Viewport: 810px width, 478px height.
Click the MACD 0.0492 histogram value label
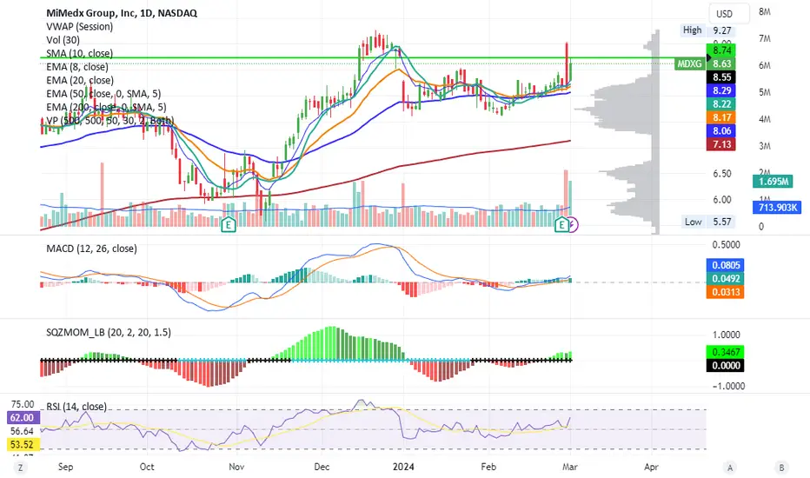[x=726, y=278]
